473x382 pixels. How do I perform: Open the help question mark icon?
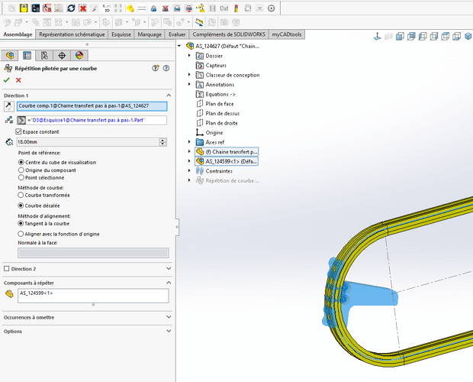point(166,68)
